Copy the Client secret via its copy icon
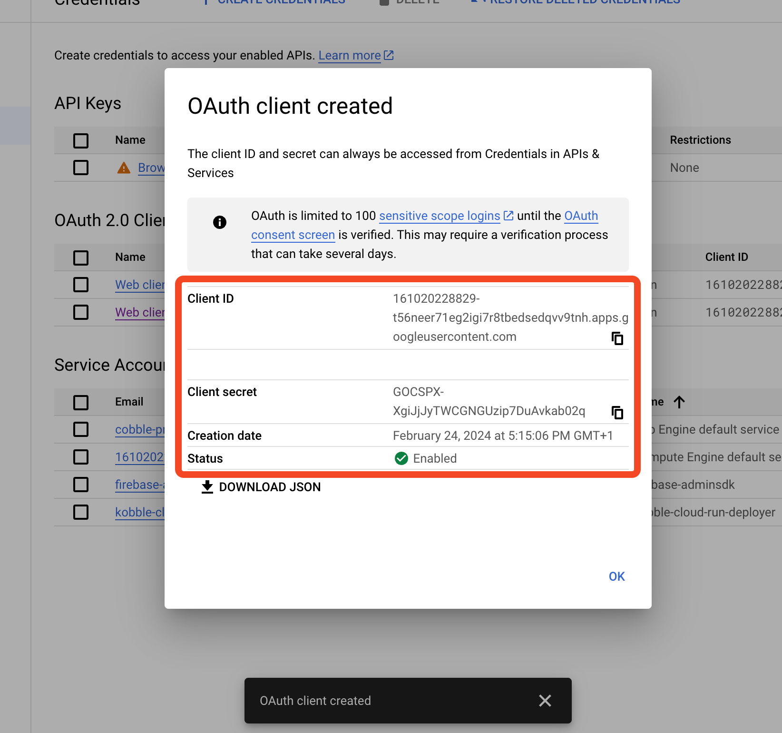Image resolution: width=782 pixels, height=733 pixels. click(617, 412)
